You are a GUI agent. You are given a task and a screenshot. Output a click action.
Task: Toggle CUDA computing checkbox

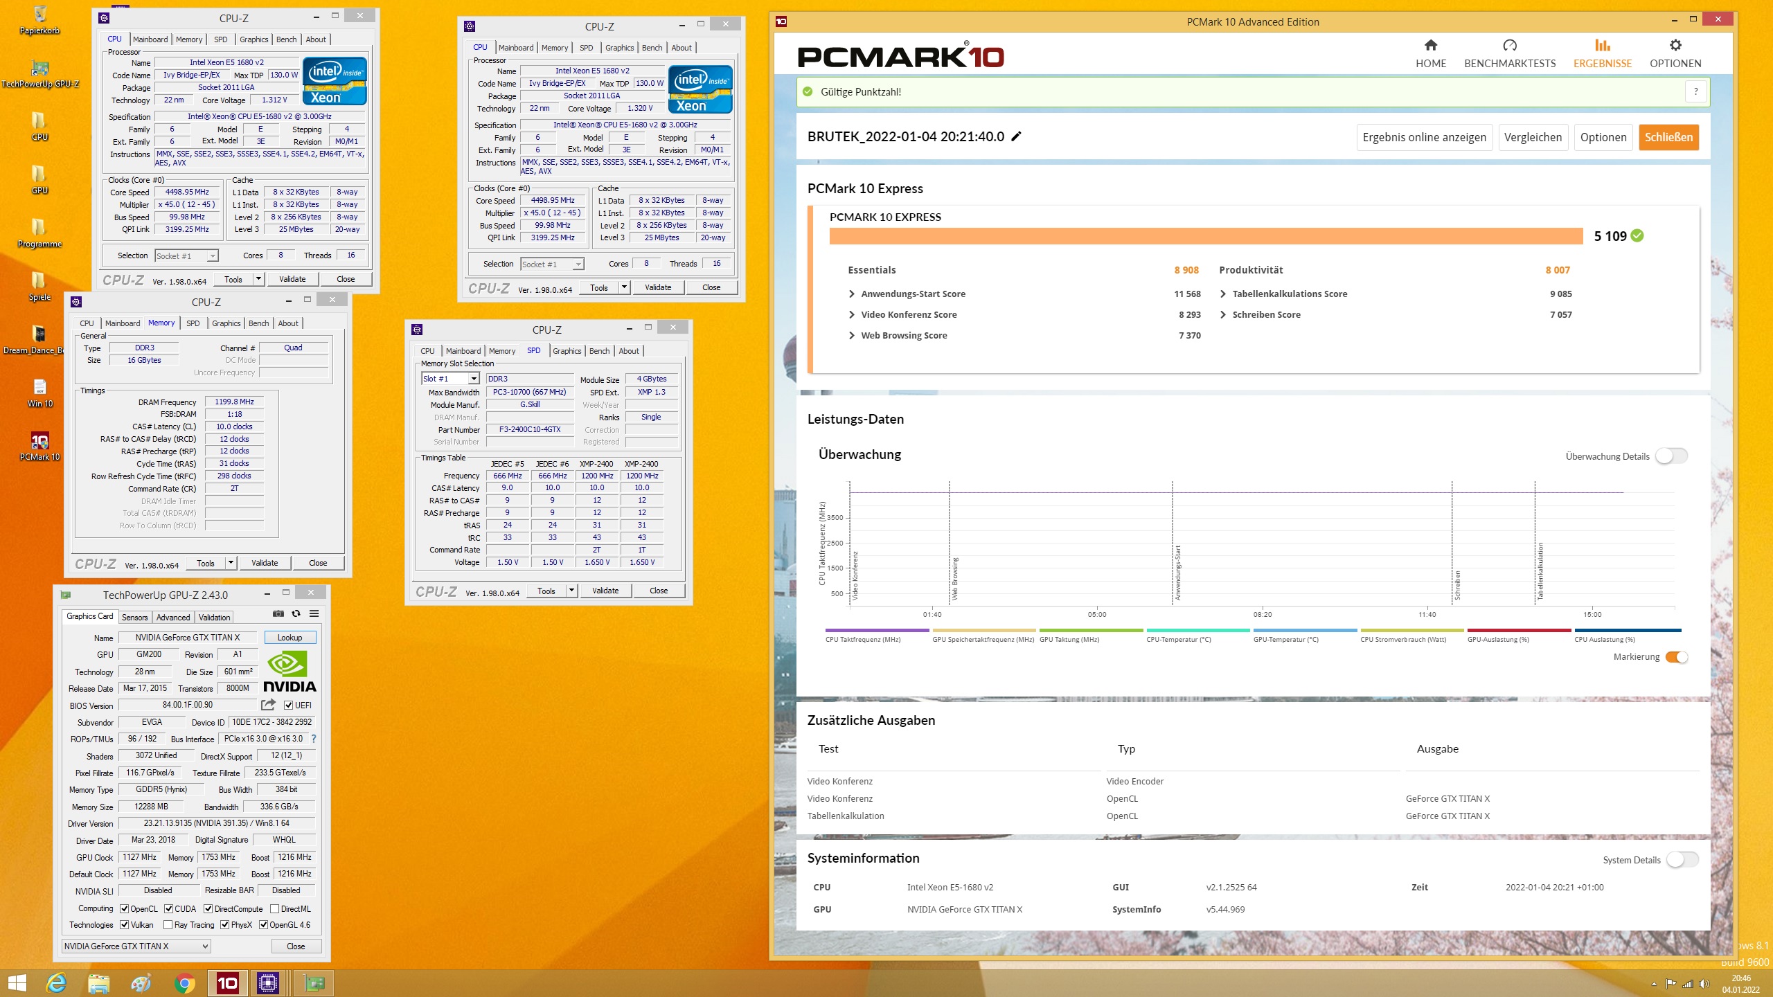click(168, 908)
